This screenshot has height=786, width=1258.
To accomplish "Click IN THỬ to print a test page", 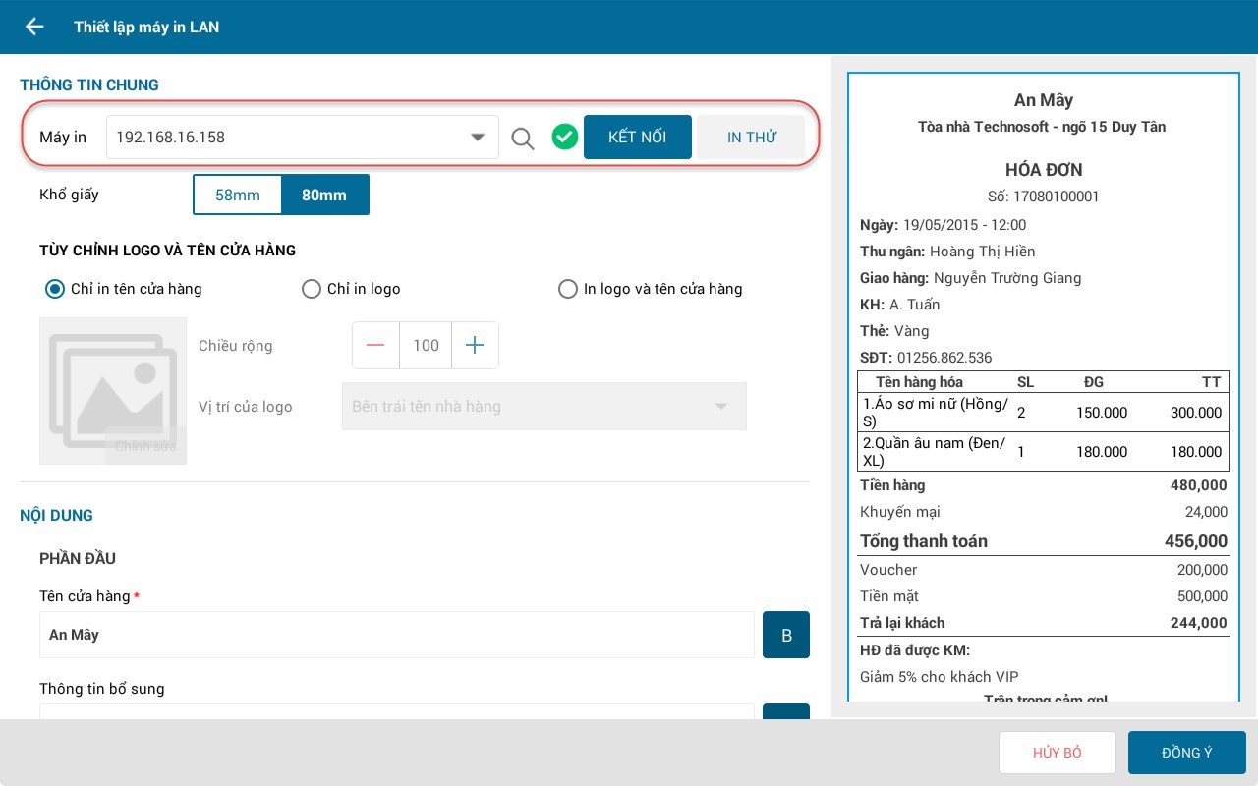I will tap(751, 137).
